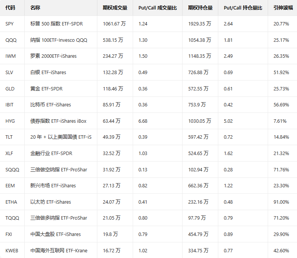Click EEM Put/Call volume ratio 0.82

pos(143,186)
